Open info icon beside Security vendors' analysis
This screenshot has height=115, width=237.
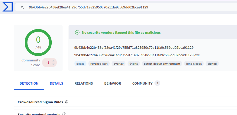(64, 114)
